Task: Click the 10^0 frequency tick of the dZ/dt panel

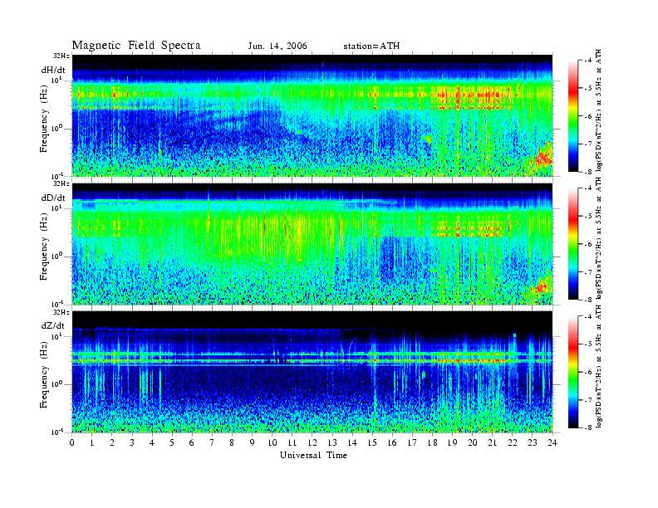Action: pyautogui.click(x=56, y=383)
